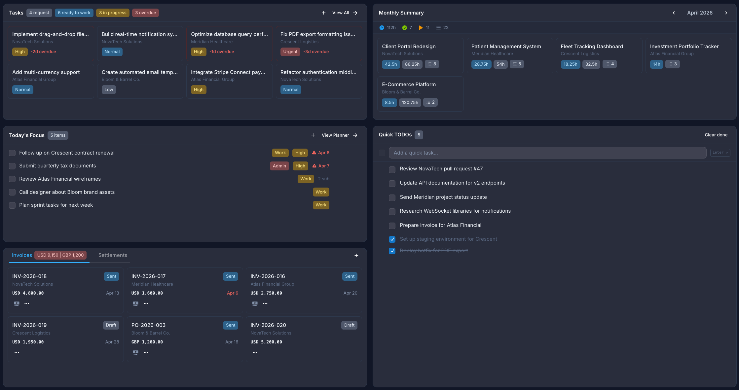Mark Review NovaTech pull request #47 done

pos(392,169)
